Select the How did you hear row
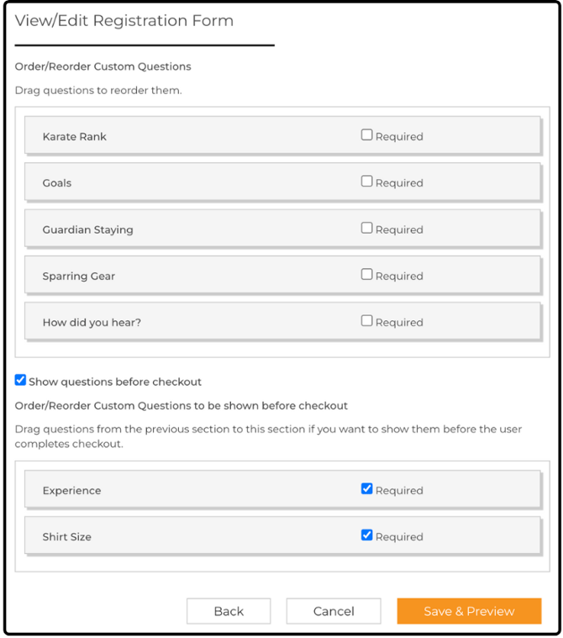Image resolution: width=563 pixels, height=638 pixels. (282, 321)
